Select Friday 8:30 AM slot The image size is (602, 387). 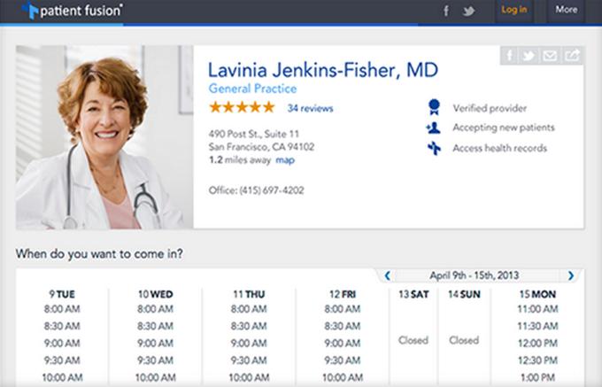(x=342, y=326)
